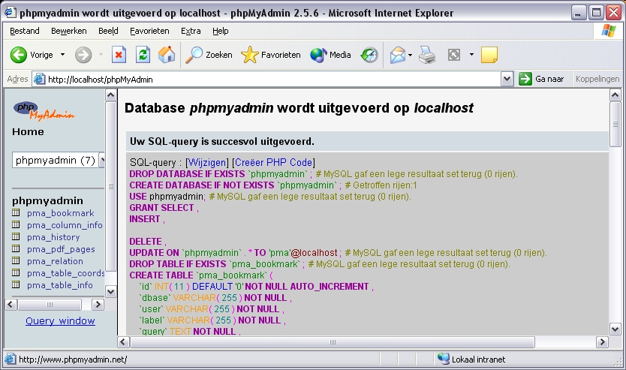
Task: Open the Extra menu
Action: [x=191, y=31]
